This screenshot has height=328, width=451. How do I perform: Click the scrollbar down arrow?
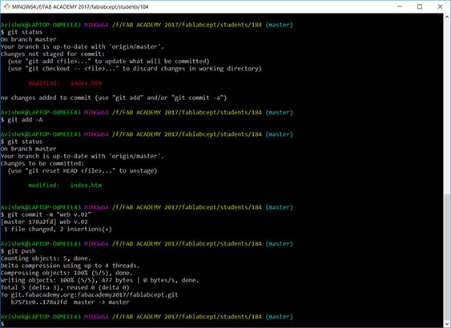coord(447,323)
